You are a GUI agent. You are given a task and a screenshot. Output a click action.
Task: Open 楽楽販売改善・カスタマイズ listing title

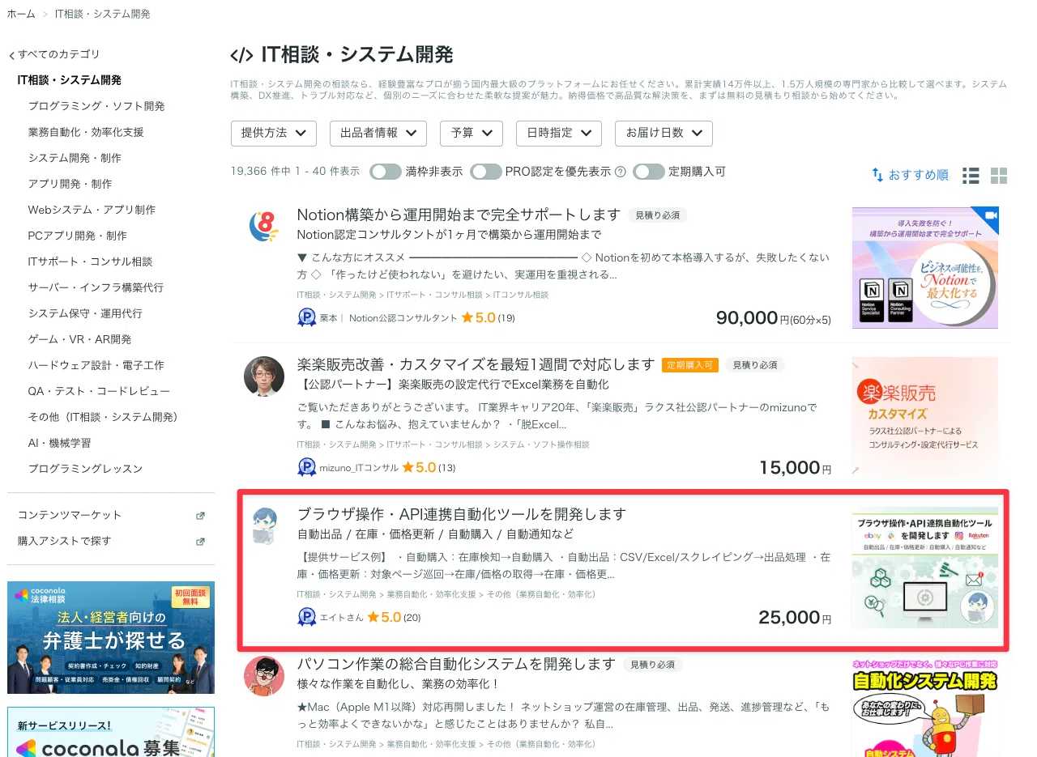[x=476, y=364]
